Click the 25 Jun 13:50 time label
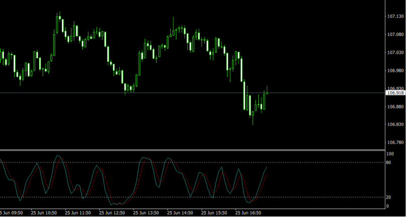 [x=146, y=213]
